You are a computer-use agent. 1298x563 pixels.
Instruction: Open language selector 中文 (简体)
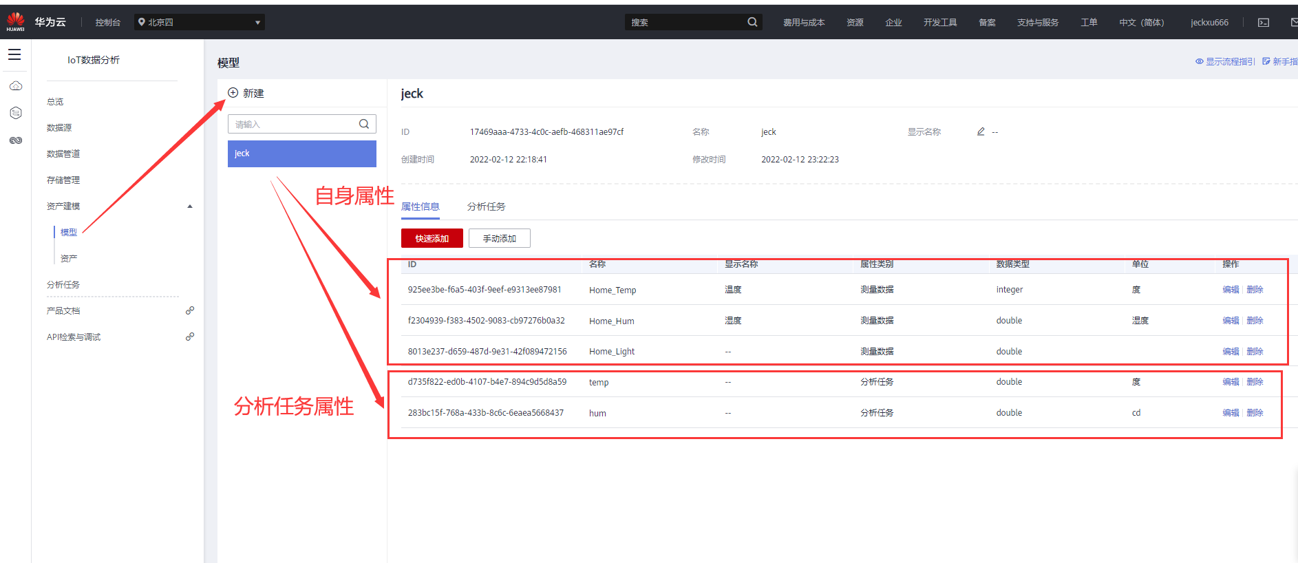(1141, 23)
